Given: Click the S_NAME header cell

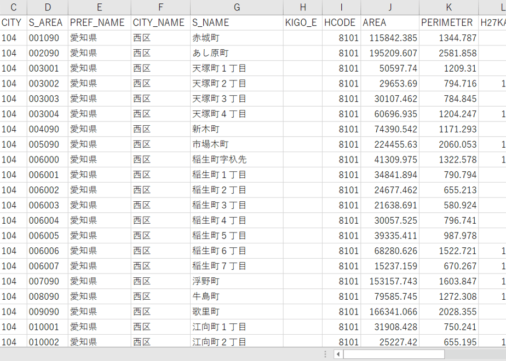Looking at the screenshot, I should [237, 22].
